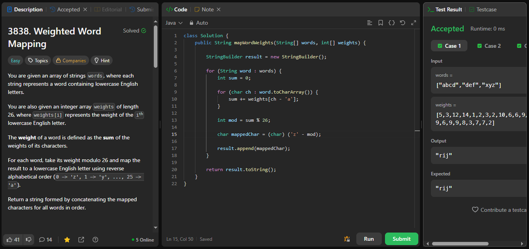Click the 5 Online indicator
Image resolution: width=529 pixels, height=249 pixels.
(x=143, y=240)
